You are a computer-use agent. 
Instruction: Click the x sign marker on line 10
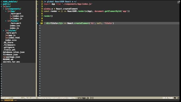[38, 23]
